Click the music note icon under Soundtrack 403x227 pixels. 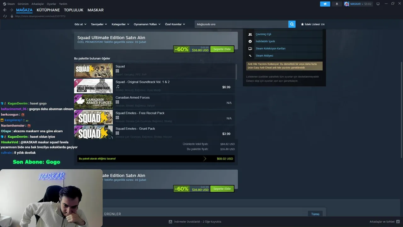[117, 86]
